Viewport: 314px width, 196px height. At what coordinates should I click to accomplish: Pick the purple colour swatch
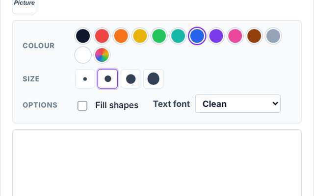click(216, 36)
